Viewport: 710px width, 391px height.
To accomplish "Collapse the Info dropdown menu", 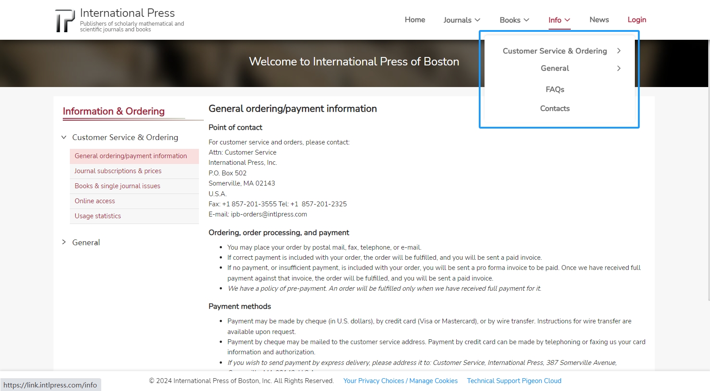I will click(559, 20).
